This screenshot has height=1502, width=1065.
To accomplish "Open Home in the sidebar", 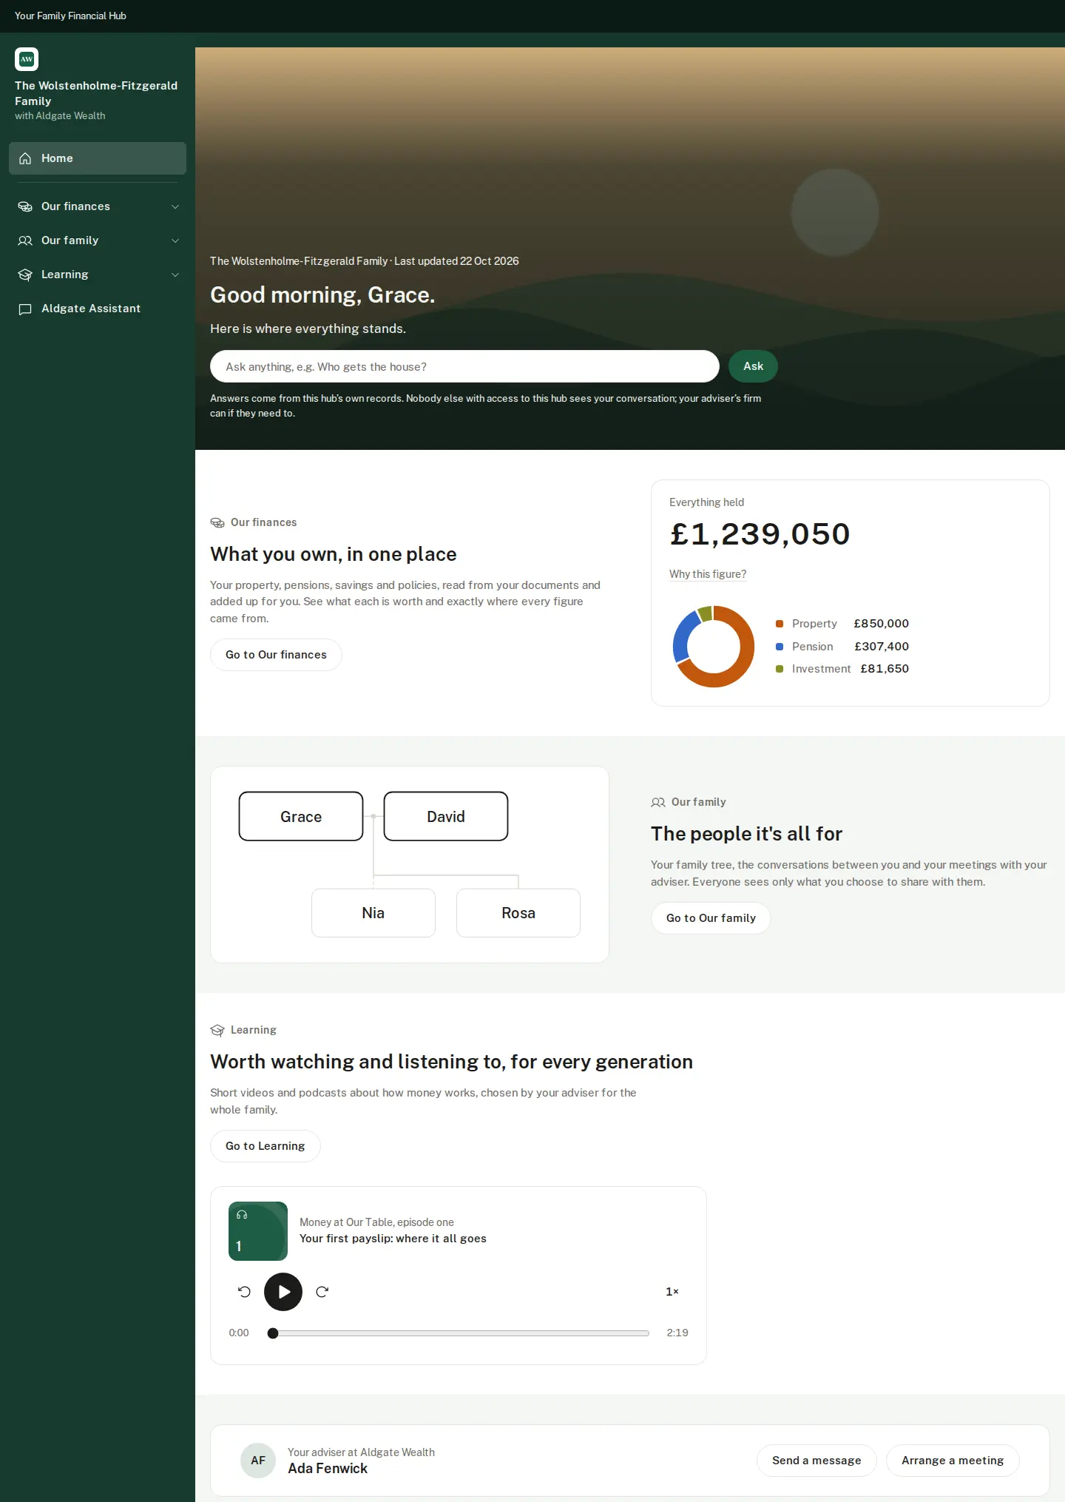I will 98,158.
